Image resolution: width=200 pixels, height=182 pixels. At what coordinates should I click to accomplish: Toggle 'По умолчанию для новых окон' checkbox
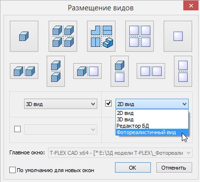point(12,170)
